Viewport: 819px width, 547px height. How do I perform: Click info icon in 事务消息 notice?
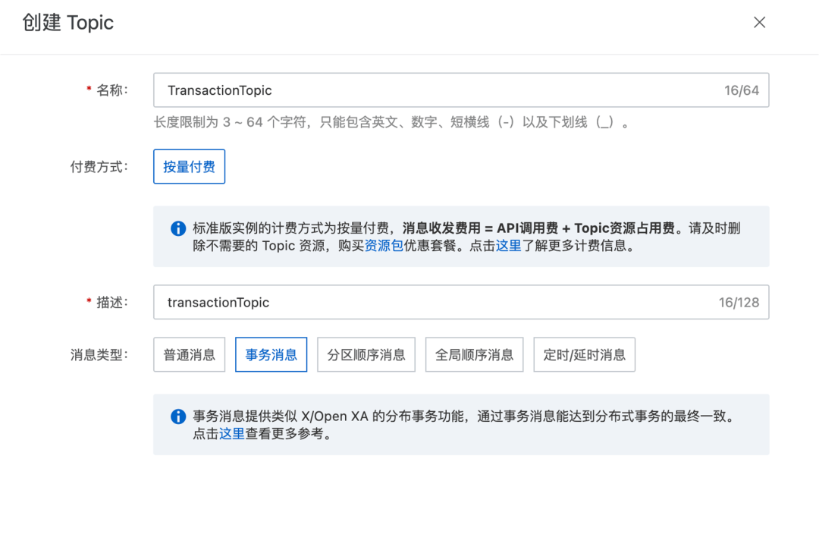[178, 417]
